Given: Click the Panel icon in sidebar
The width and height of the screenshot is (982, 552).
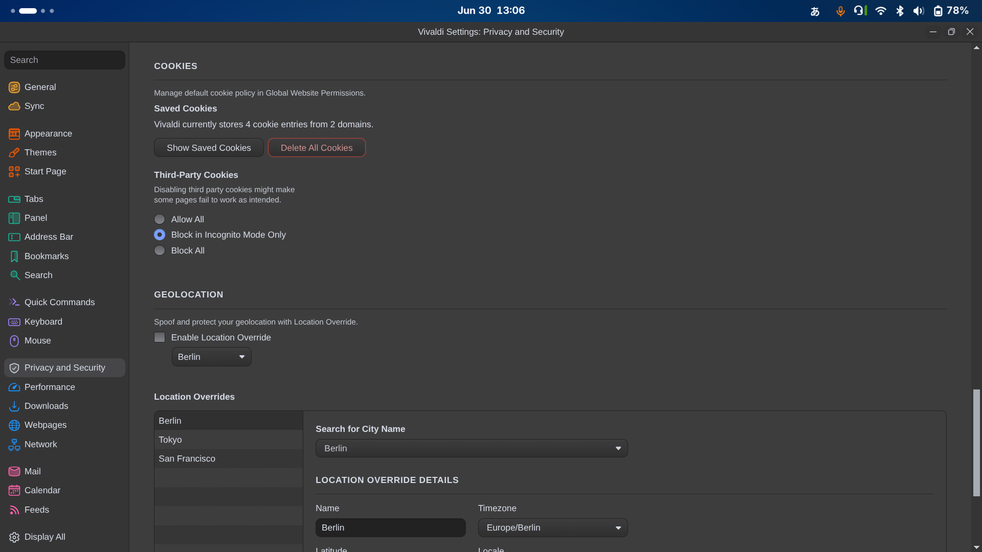Looking at the screenshot, I should point(14,218).
